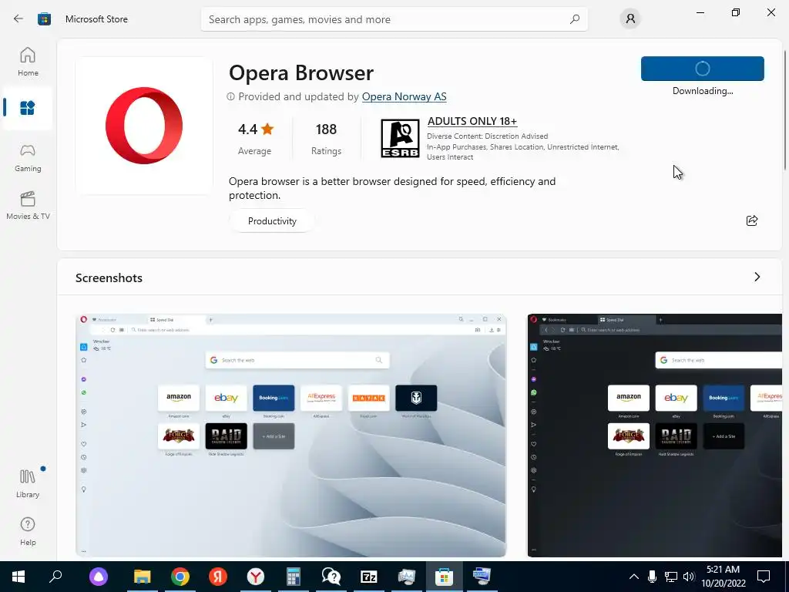Open the monitor icon right of Microsoft Store

click(482, 577)
